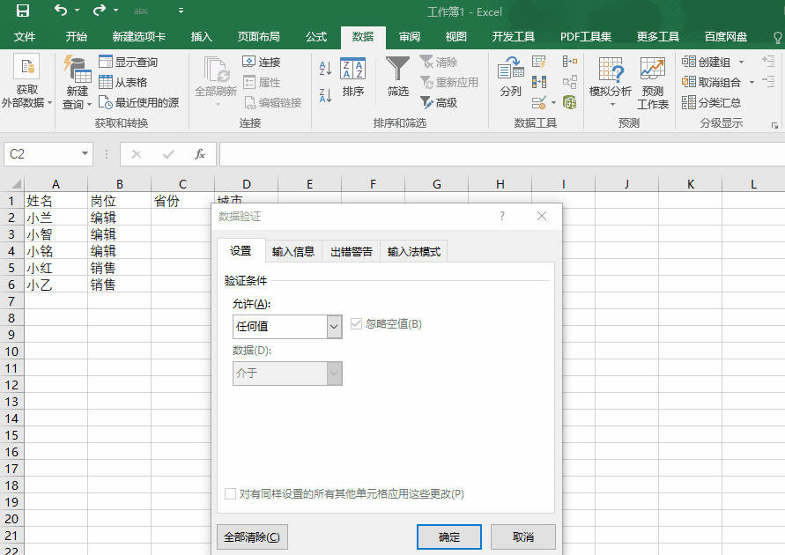Click Cancel (取消) button
785x555 pixels.
(x=523, y=537)
